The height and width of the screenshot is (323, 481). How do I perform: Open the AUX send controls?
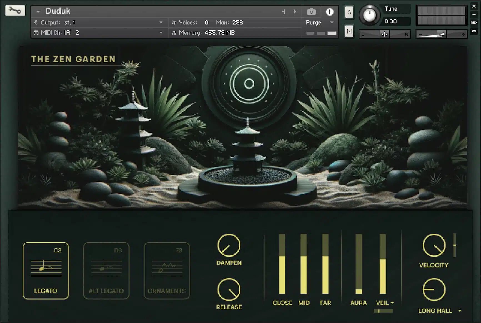coord(474,23)
